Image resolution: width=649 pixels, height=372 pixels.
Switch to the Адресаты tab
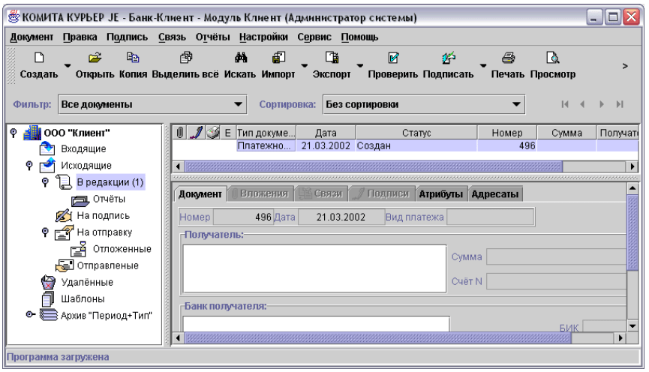(494, 194)
